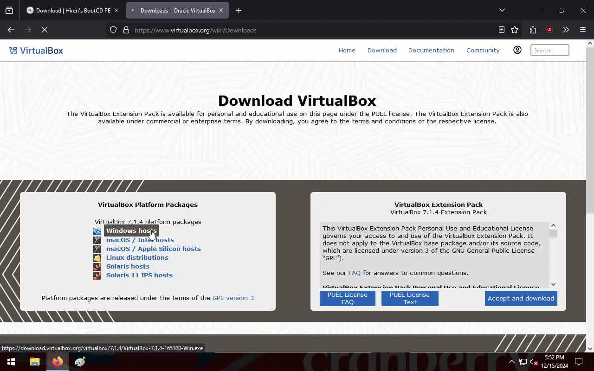Image resolution: width=594 pixels, height=371 pixels.
Task: Click the macOS Intel hosts icon
Action: pyautogui.click(x=97, y=240)
